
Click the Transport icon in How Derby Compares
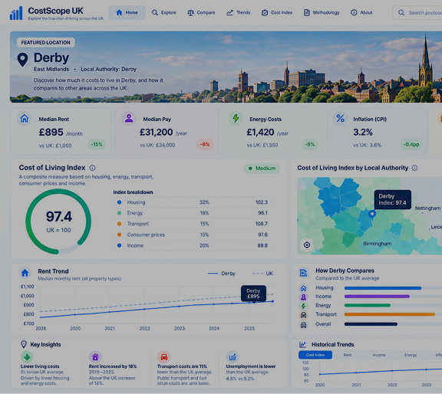tap(303, 315)
